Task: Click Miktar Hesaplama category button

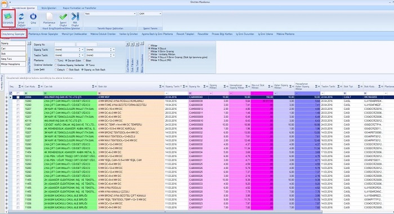Action: coord(13,64)
